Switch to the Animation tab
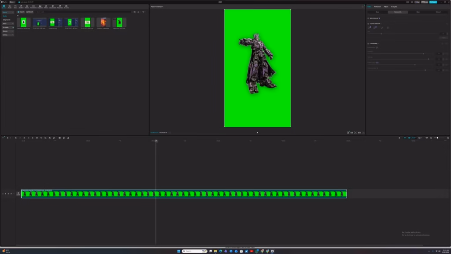The width and height of the screenshot is (451, 254). (377, 7)
